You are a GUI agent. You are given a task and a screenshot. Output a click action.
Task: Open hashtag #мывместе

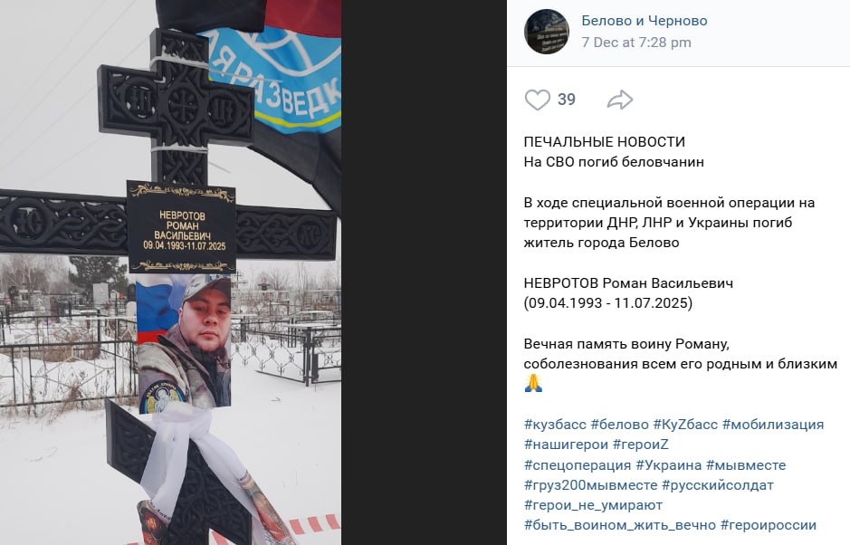click(746, 465)
